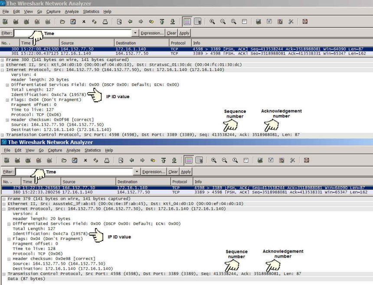
Task: Toggle Colorize Packet List in upper window toolbar
Action: [187, 21]
